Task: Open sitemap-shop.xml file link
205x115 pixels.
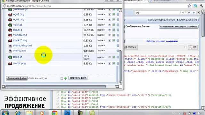Action: pyautogui.click(x=22, y=45)
